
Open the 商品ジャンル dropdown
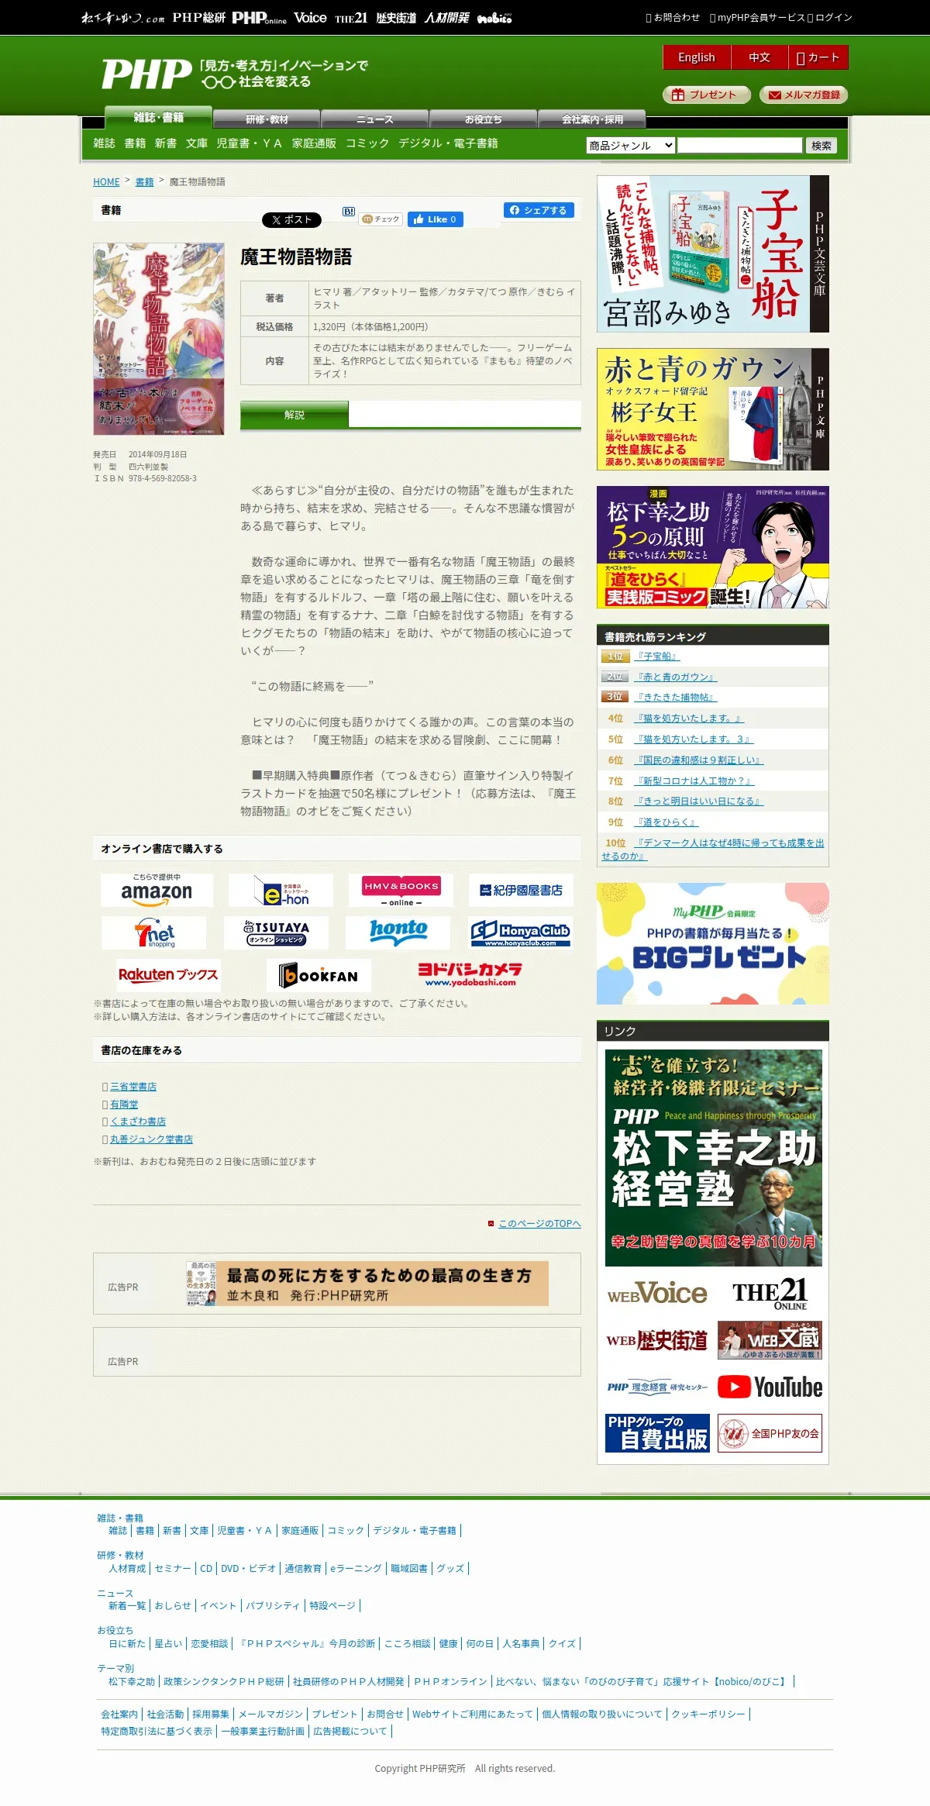coord(631,145)
